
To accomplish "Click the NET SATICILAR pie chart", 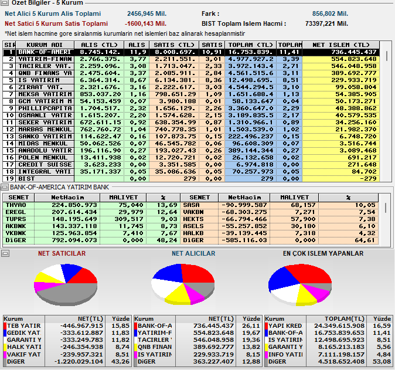I will (66, 285).
